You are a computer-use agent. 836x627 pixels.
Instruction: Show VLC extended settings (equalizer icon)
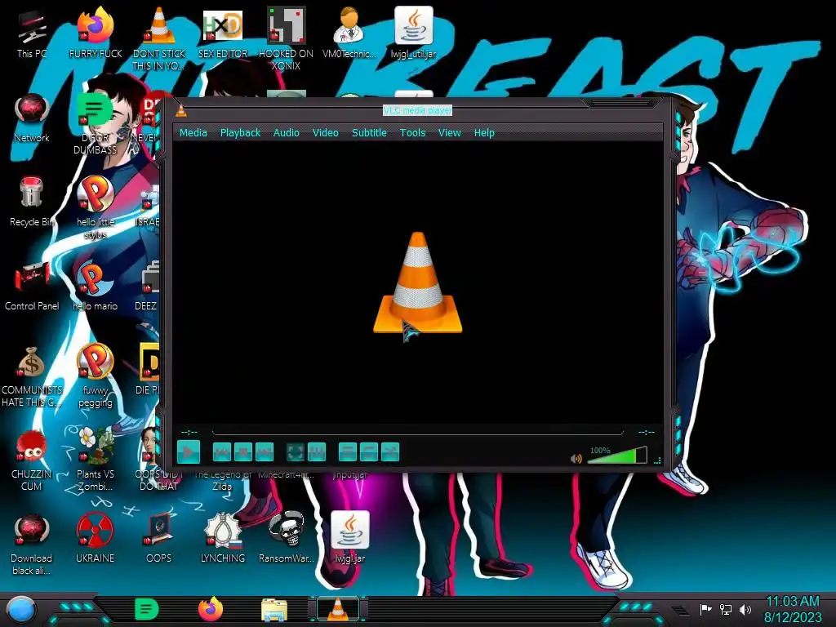click(x=317, y=452)
